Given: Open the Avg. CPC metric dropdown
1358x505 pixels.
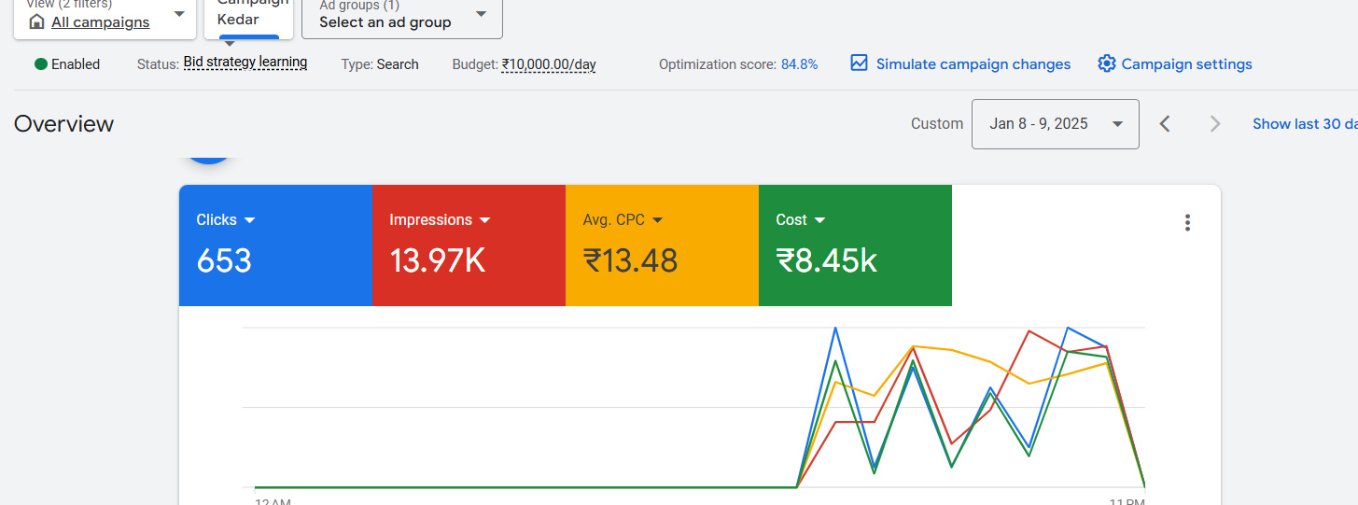Looking at the screenshot, I should [657, 220].
